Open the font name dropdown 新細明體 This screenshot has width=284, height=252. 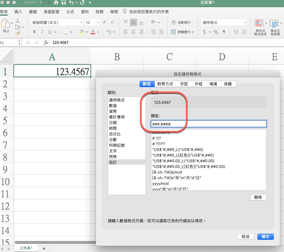[57, 22]
